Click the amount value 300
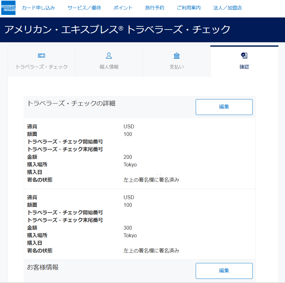Viewport: 285px width, 283px height. (x=128, y=228)
